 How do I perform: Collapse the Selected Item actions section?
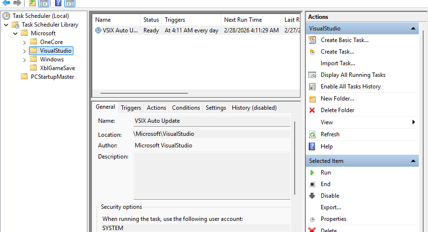pos(413,161)
